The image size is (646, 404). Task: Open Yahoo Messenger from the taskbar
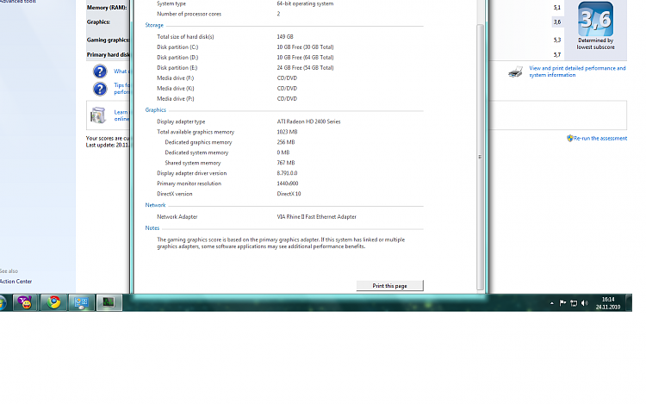26,302
